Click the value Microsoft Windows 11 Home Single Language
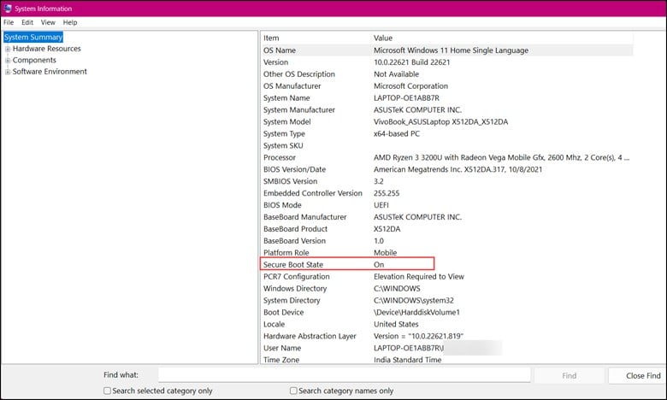The width and height of the screenshot is (667, 400). tap(451, 50)
